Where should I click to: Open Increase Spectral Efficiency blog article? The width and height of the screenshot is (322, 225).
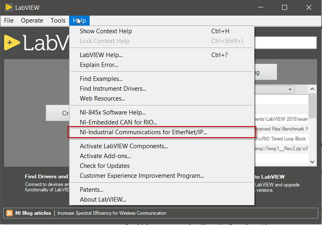(112, 213)
